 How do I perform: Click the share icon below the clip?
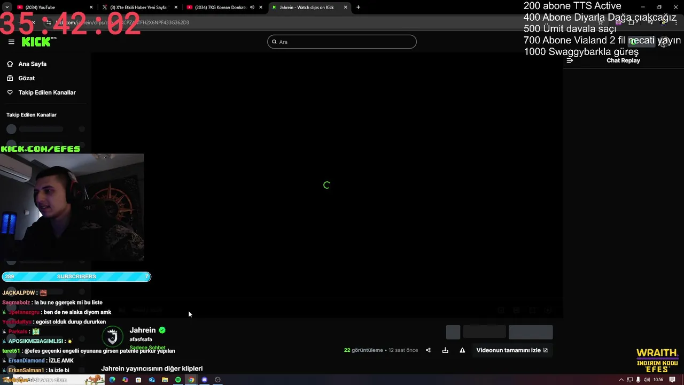(428, 350)
